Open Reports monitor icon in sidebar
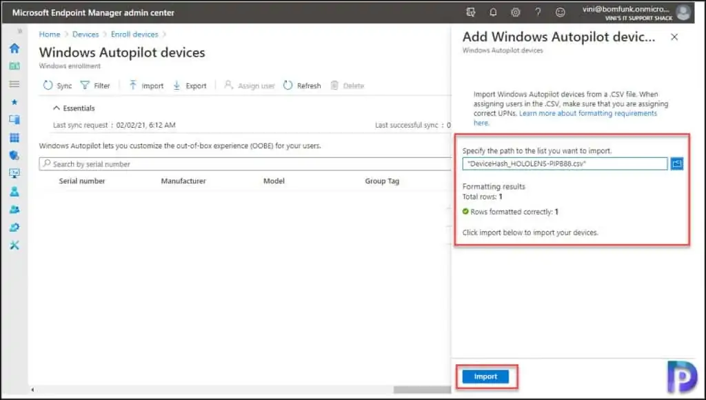The image size is (706, 400). point(14,173)
